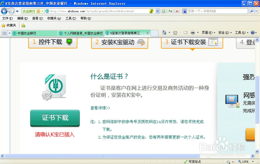
Task: Go back using the browser back arrow
Action: (4, 11)
